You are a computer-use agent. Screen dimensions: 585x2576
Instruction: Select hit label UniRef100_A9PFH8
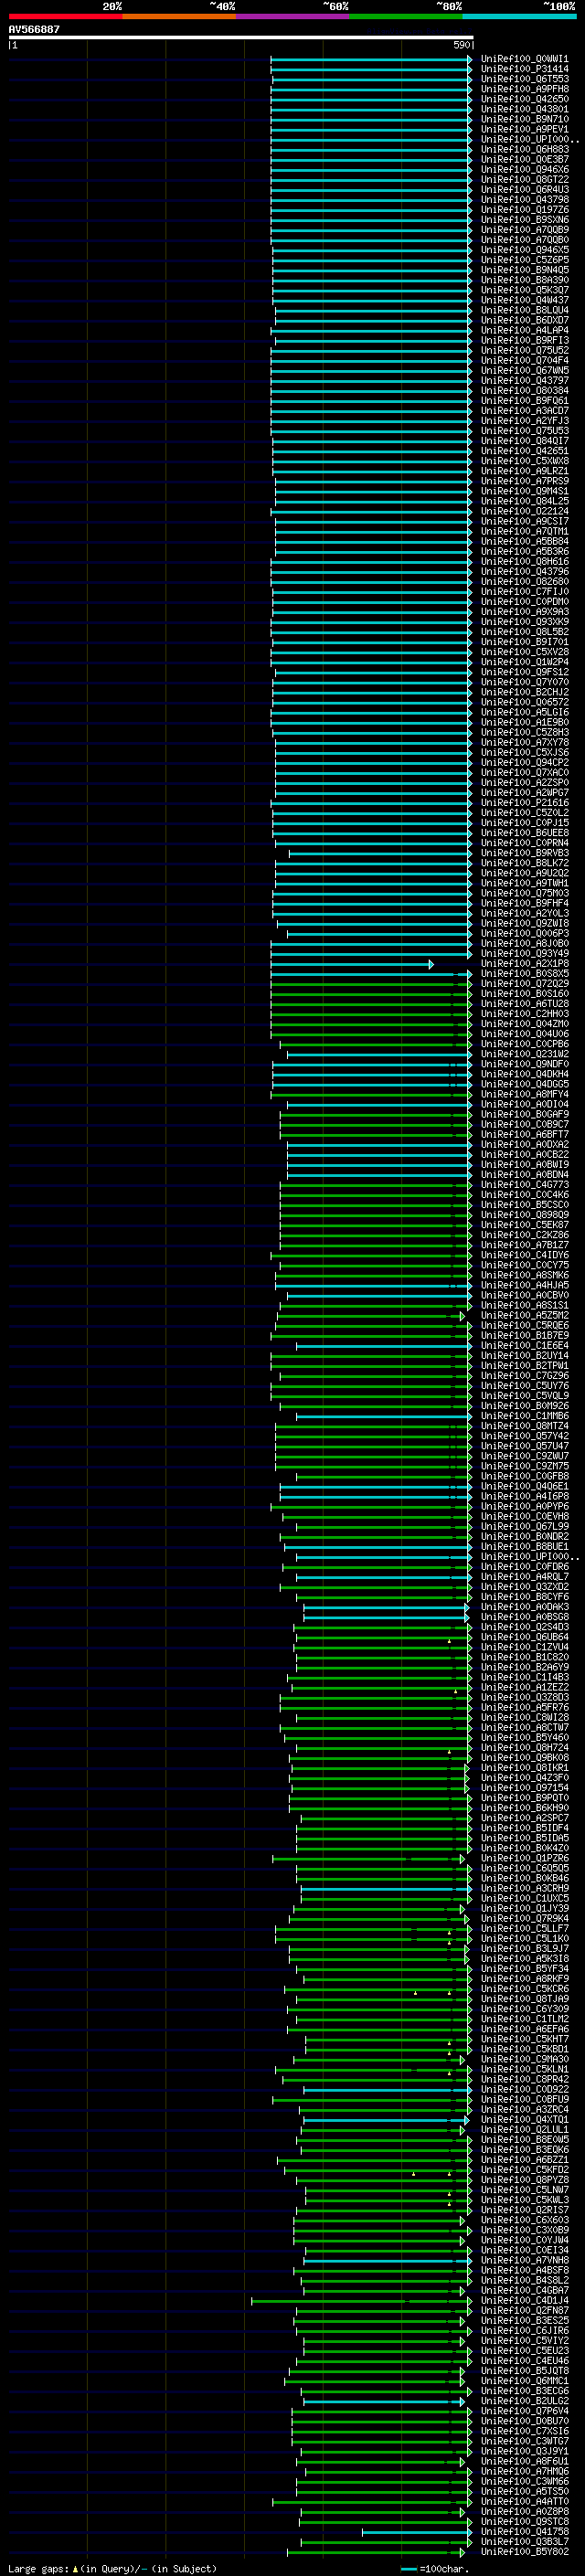tap(524, 89)
